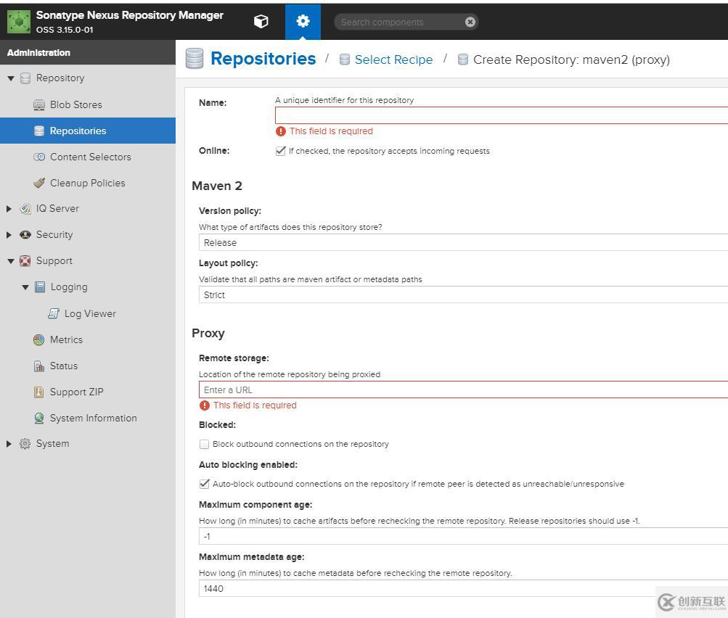728x618 pixels.
Task: Go back to Select Recipe breadcrumb
Action: [x=393, y=59]
